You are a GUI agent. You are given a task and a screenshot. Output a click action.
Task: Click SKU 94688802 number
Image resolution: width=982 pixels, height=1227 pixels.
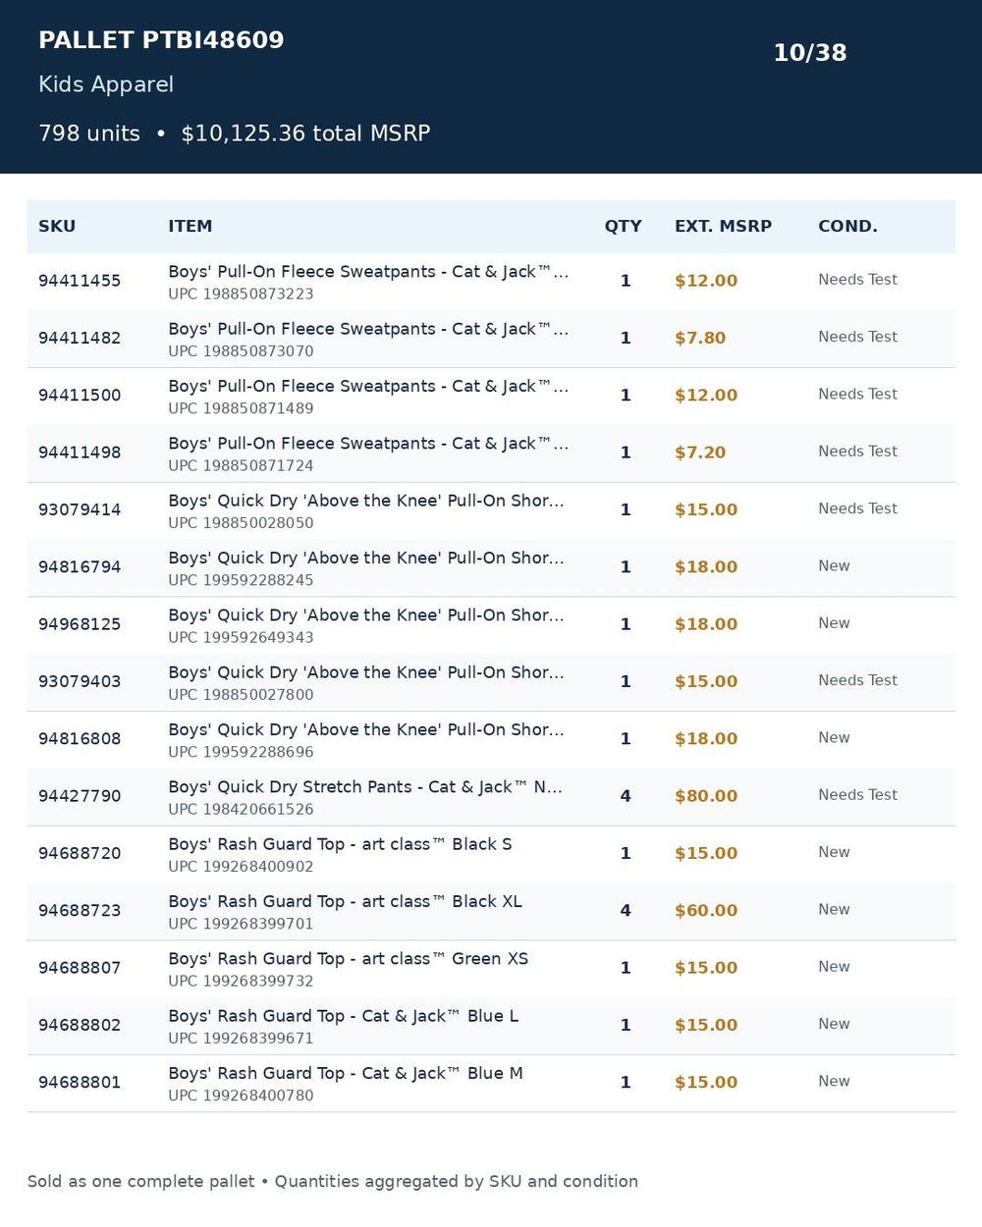80,1025
